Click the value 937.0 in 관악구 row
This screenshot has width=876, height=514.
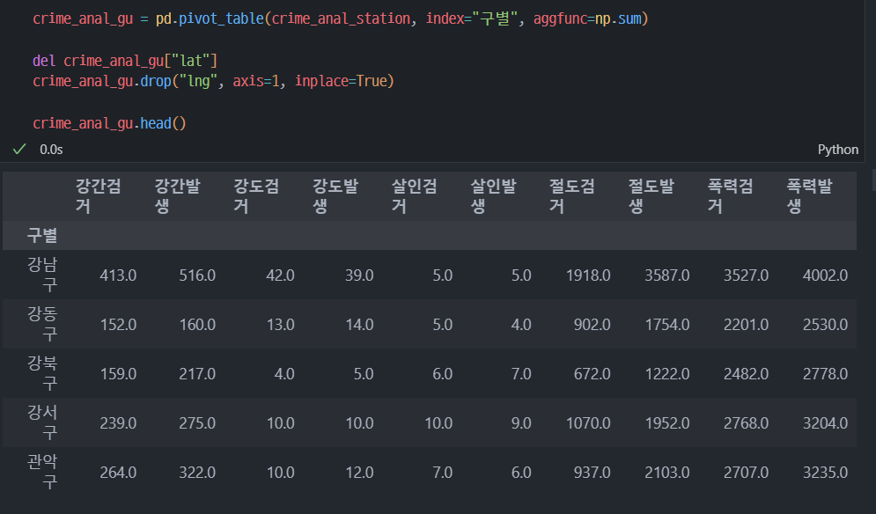[x=593, y=472]
